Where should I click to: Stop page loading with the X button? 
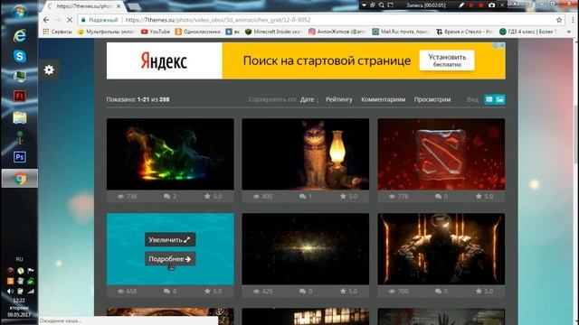click(x=69, y=20)
